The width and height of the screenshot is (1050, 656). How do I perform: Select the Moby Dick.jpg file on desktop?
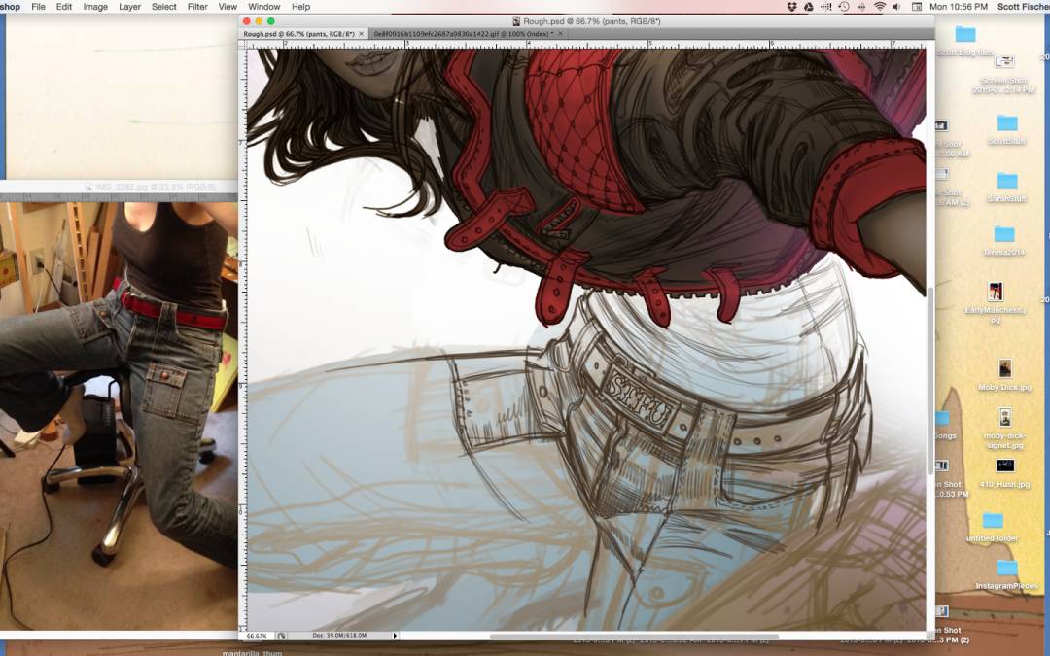coord(1004,375)
